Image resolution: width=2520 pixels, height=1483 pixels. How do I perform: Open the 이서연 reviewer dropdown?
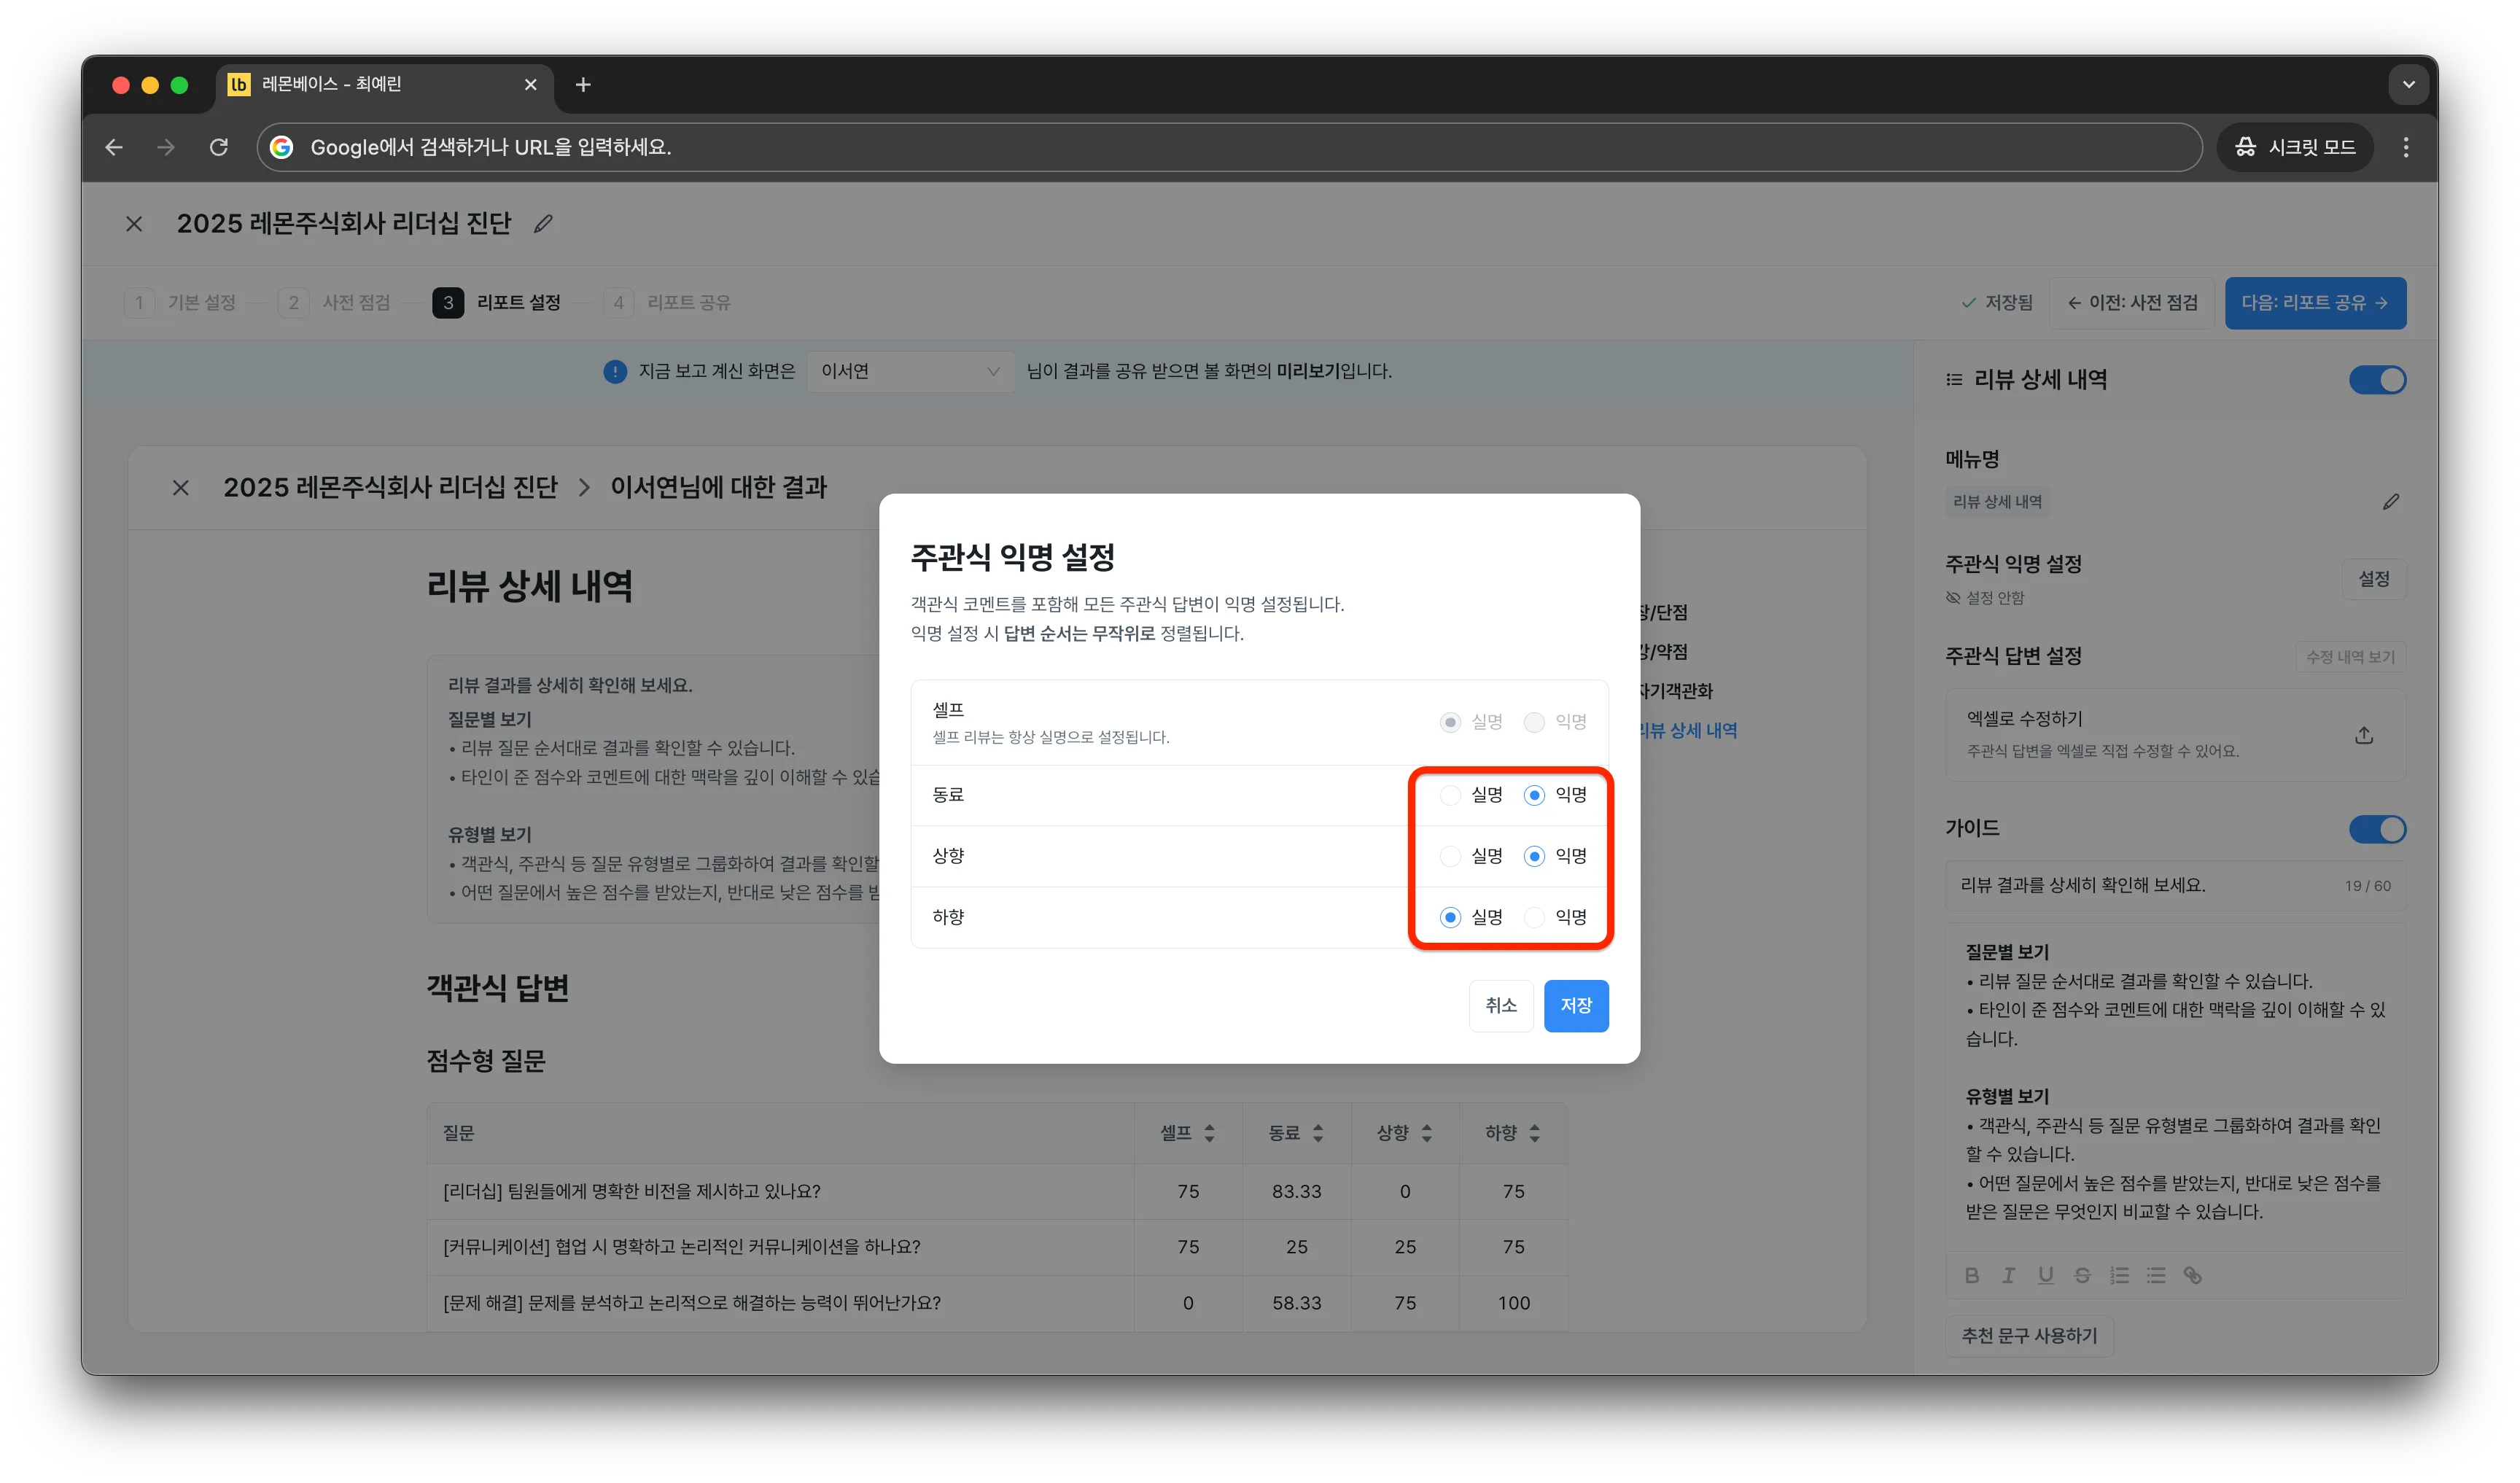[910, 371]
